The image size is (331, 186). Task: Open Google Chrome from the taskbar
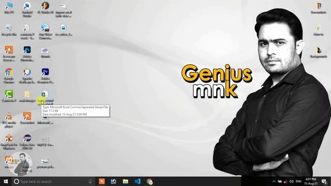(x=149, y=181)
